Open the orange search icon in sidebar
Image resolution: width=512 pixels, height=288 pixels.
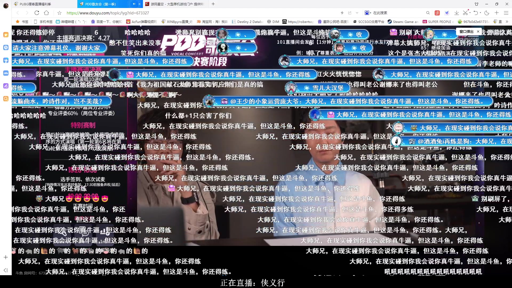click(6, 99)
